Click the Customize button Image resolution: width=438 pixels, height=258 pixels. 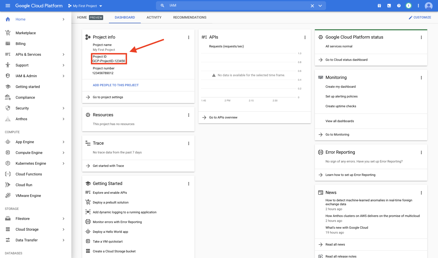(x=420, y=18)
